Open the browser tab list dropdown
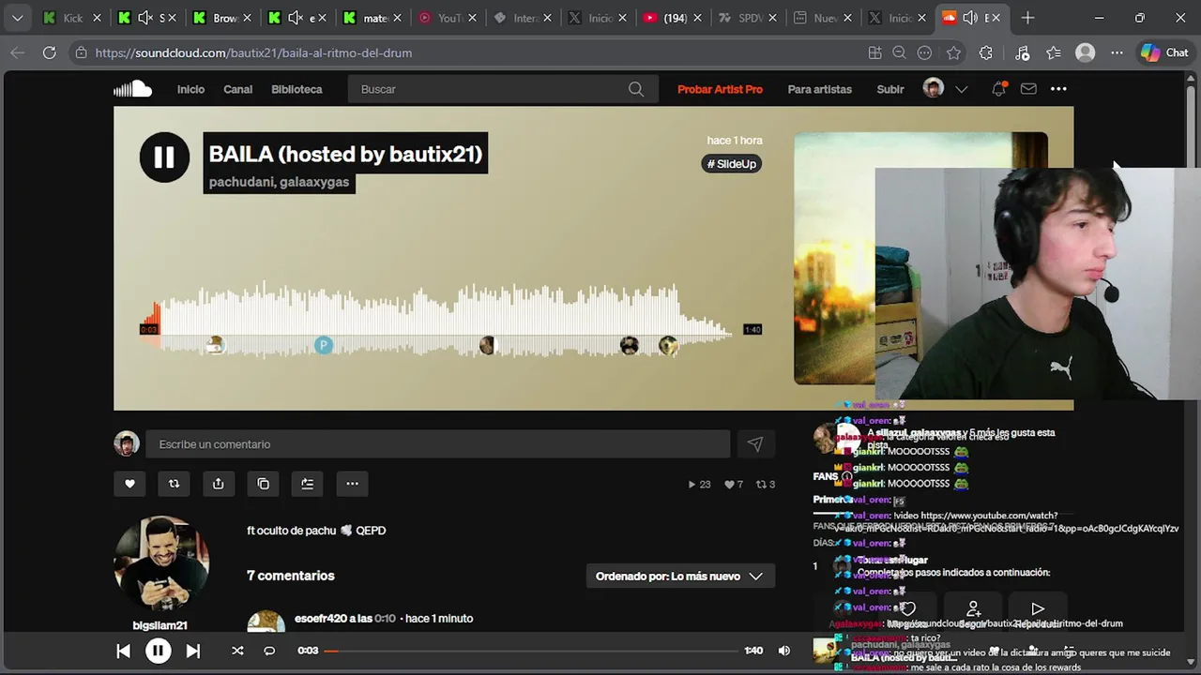The width and height of the screenshot is (1201, 675). (17, 18)
